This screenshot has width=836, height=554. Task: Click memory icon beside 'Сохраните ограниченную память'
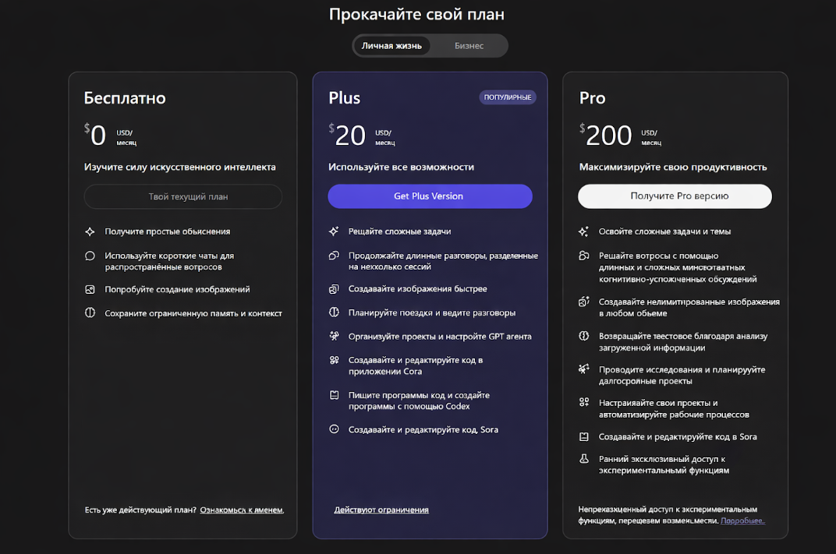[x=90, y=313]
